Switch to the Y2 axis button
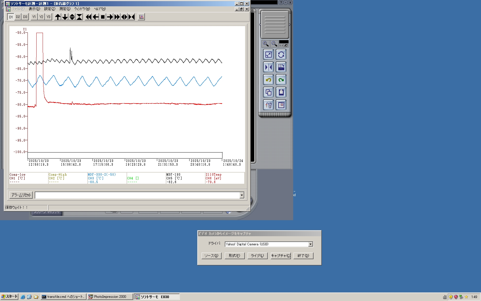 point(41,17)
